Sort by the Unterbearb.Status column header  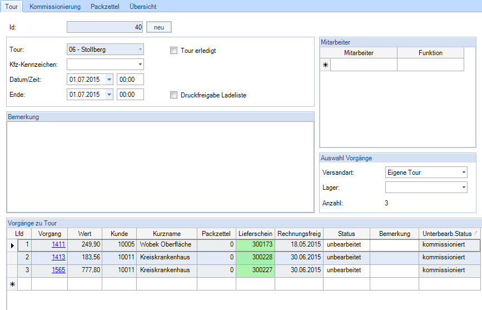pyautogui.click(x=447, y=233)
